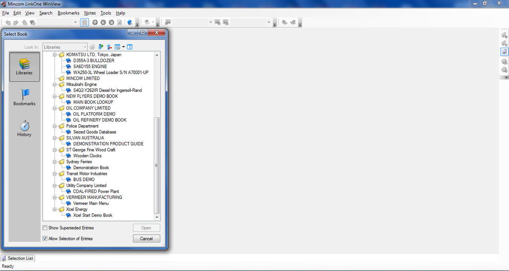Collapse the KOMATSU LTD tree node

[54, 55]
